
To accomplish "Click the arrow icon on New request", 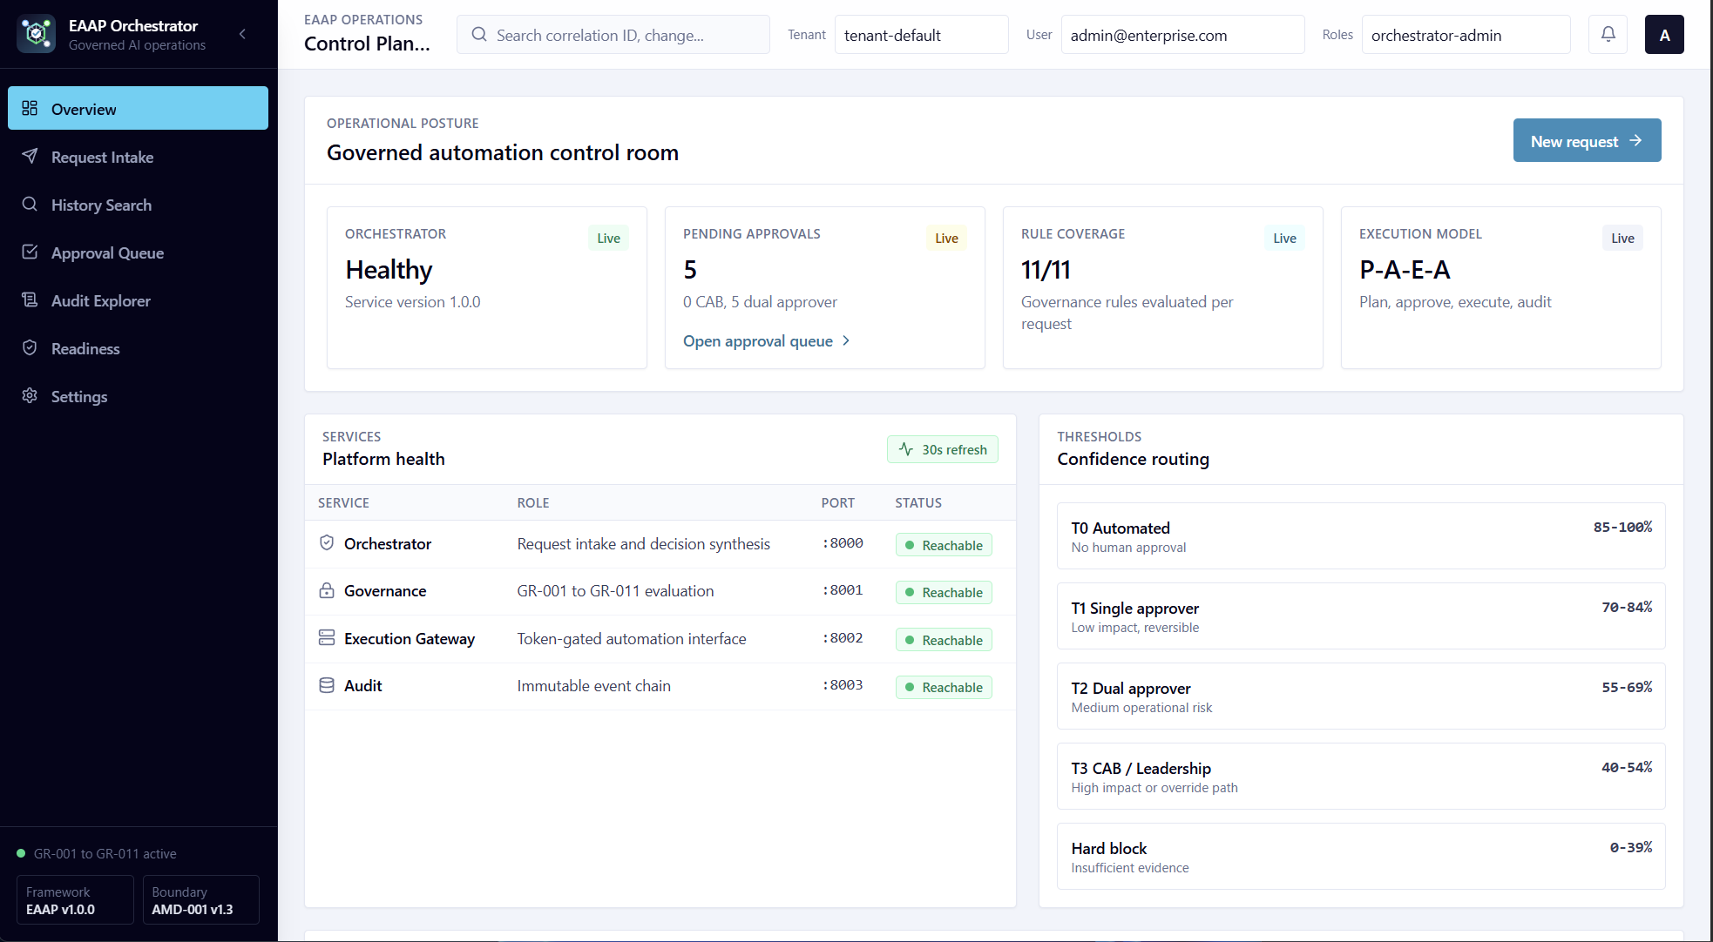I will [x=1635, y=140].
